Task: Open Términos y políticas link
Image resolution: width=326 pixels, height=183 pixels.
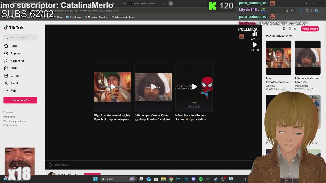Action: pyautogui.click(x=15, y=121)
